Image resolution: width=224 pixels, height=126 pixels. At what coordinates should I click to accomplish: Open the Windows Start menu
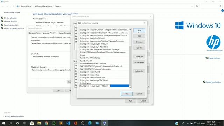3,123
